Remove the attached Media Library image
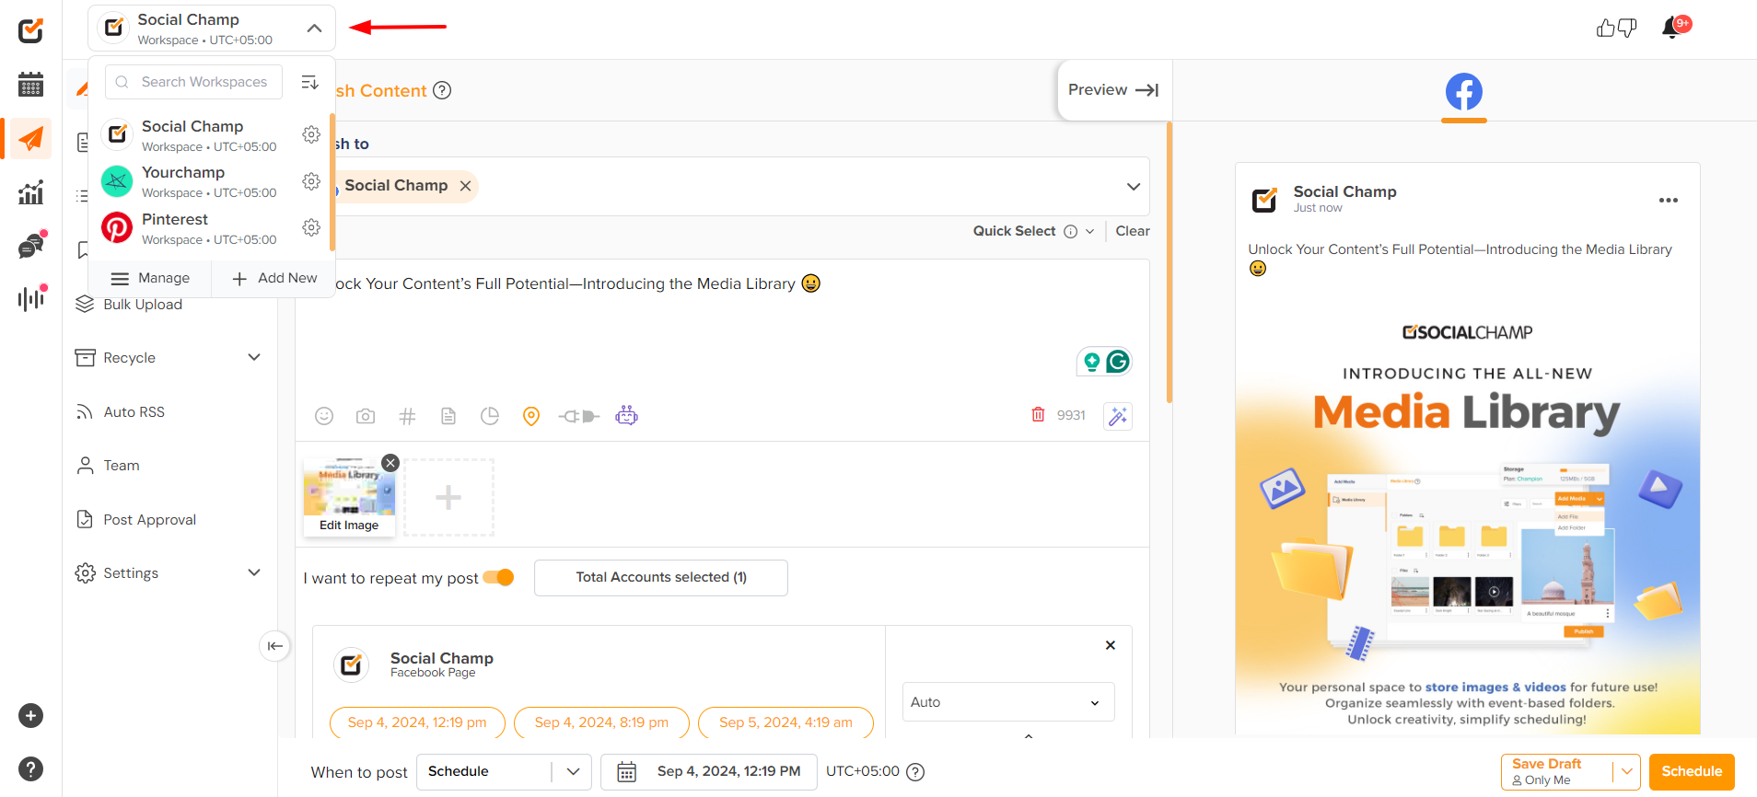Viewport: 1757px width, 797px height. [390, 463]
